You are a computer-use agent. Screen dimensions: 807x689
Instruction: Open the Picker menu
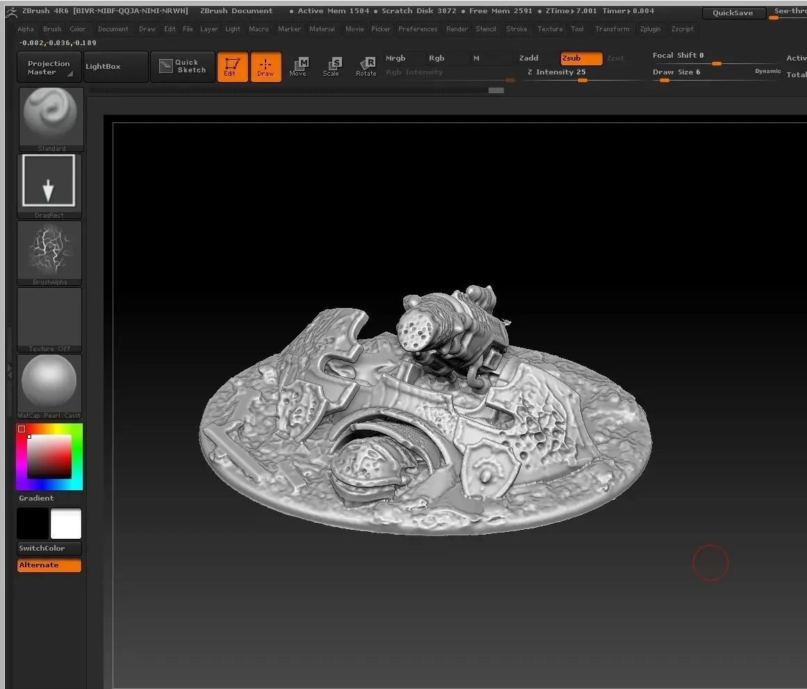pyautogui.click(x=381, y=29)
